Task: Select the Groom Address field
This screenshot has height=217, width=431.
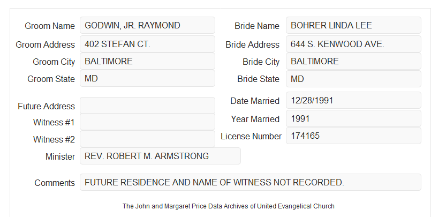Action: (147, 44)
